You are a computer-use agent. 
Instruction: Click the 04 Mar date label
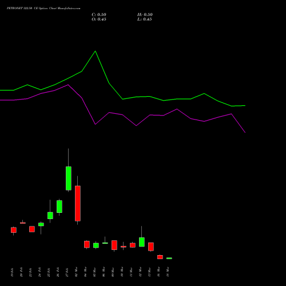[x=85, y=272]
